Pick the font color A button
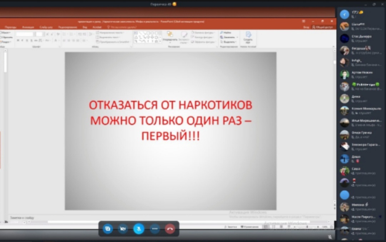The height and width of the screenshot is (242, 386). point(56,40)
